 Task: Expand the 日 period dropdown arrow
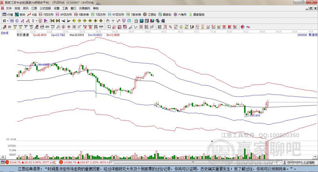tap(7, 21)
